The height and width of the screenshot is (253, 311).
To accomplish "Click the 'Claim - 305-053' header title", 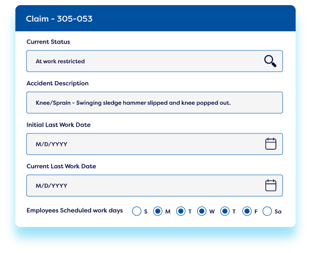I will 59,19.
